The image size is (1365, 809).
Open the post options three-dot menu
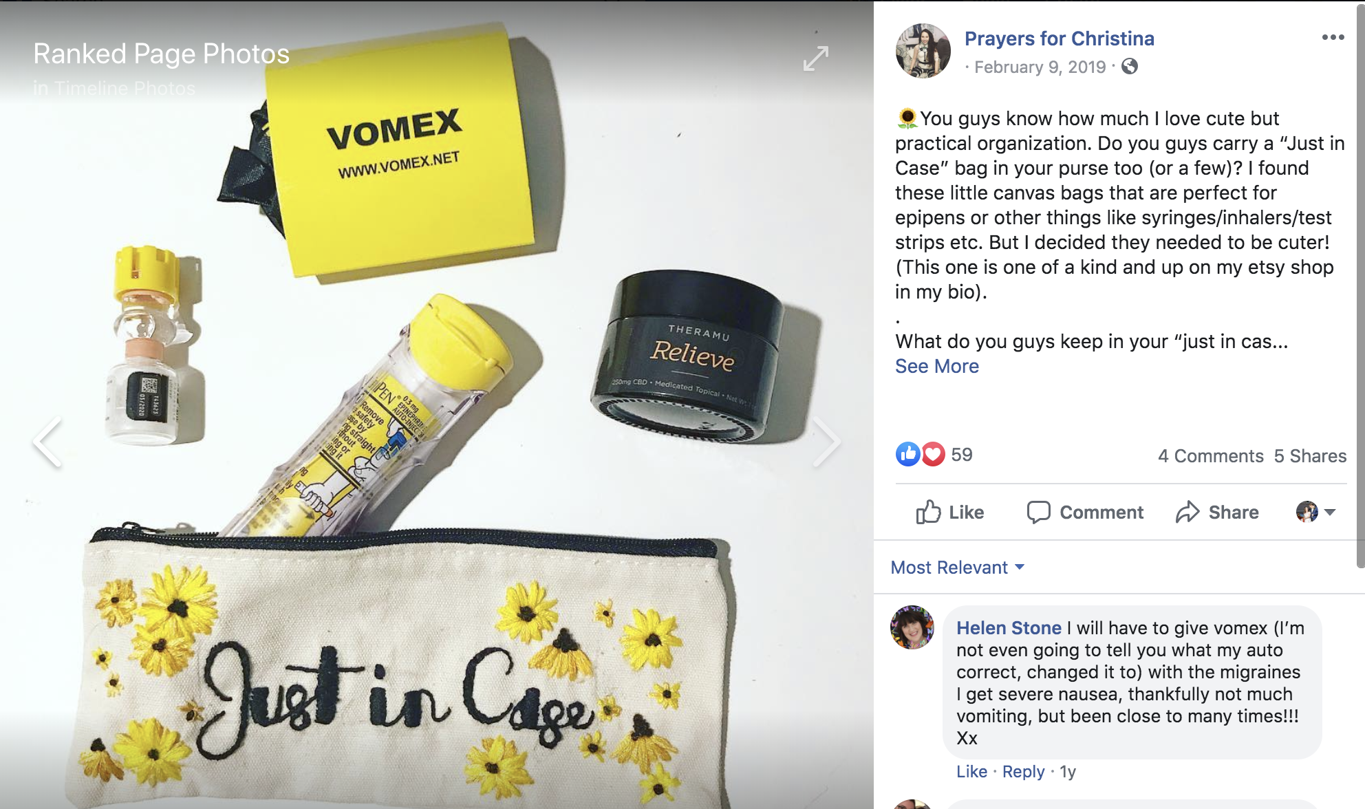tap(1333, 37)
